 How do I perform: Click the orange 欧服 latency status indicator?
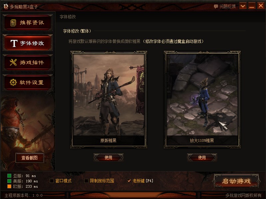[x=9, y=186]
